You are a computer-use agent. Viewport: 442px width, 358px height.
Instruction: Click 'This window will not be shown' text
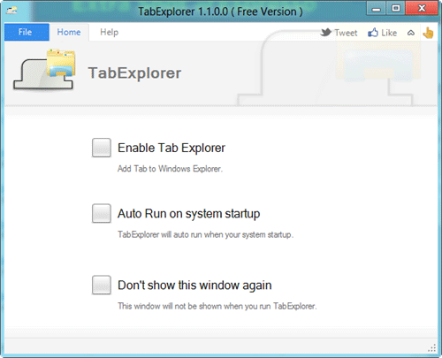pyautogui.click(x=217, y=306)
